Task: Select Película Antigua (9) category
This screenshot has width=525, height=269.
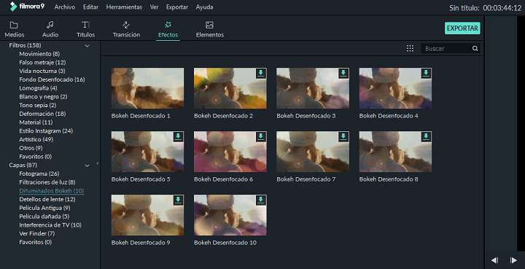Action: coord(45,208)
